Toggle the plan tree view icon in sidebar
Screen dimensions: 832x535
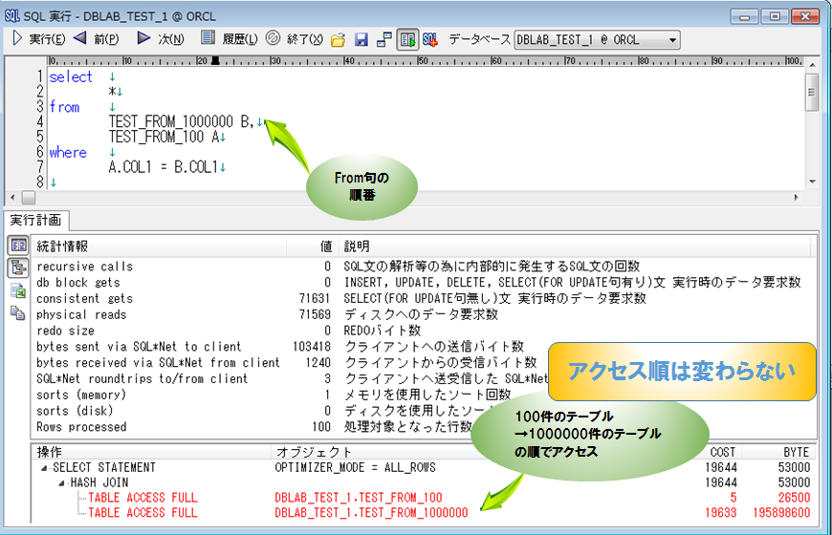tap(18, 268)
